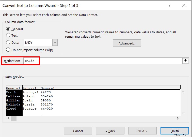The height and width of the screenshot is (137, 192).
Task: Click in the Destination field containing =$C$5
Action: click(x=103, y=61)
